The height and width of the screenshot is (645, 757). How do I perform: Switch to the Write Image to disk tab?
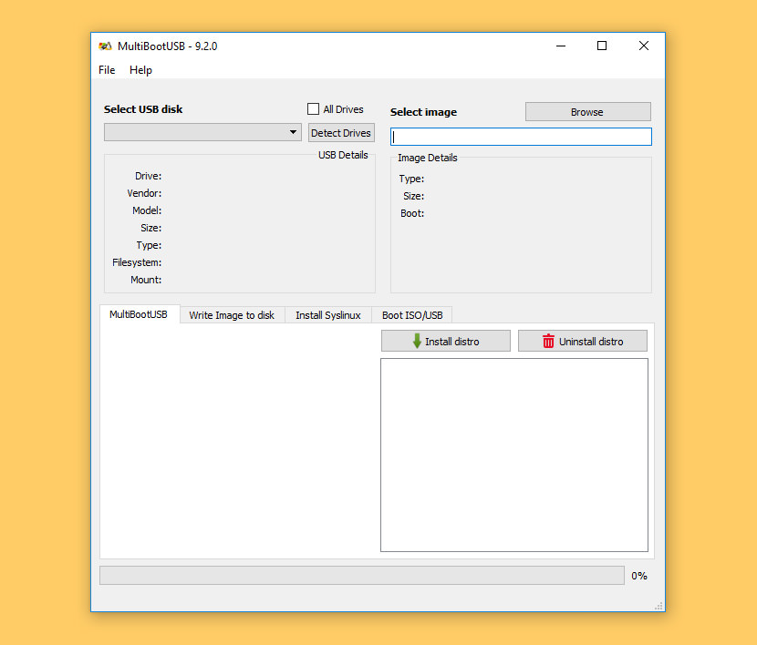click(232, 314)
